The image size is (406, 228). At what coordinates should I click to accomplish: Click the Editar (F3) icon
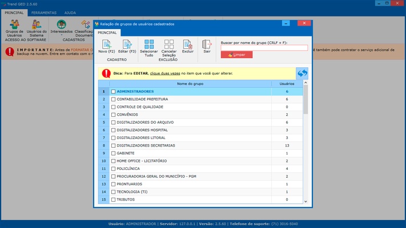pyautogui.click(x=127, y=44)
